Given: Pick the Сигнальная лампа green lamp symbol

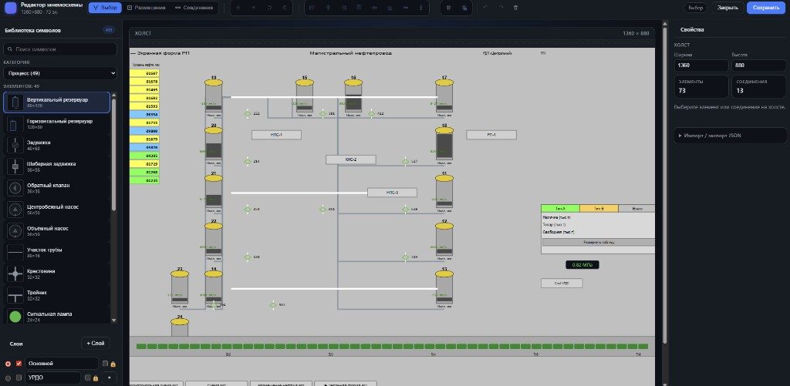Looking at the screenshot, I should tap(56, 316).
